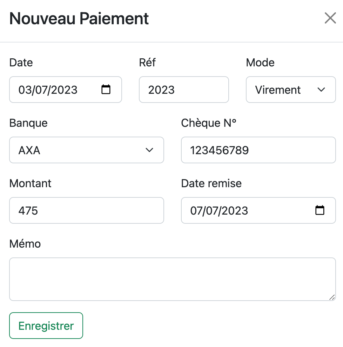Click the Mémo label

pyautogui.click(x=25, y=244)
